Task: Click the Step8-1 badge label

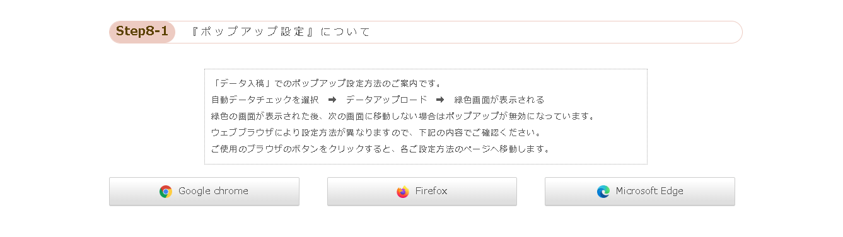Action: click(142, 32)
